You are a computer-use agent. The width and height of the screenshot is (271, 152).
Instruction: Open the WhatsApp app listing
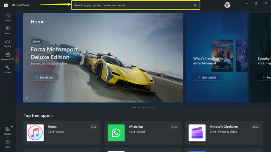click(143, 133)
